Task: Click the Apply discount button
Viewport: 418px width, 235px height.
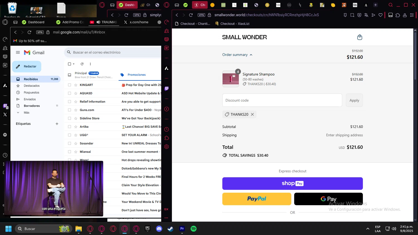Action: click(x=354, y=100)
